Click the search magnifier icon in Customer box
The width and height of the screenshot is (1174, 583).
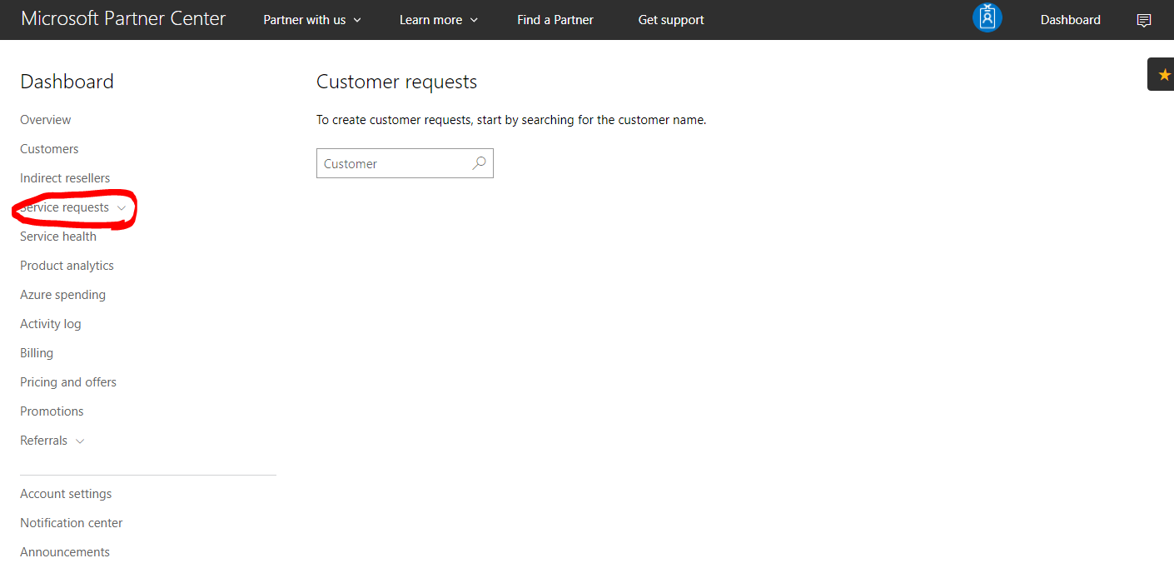tap(479, 163)
